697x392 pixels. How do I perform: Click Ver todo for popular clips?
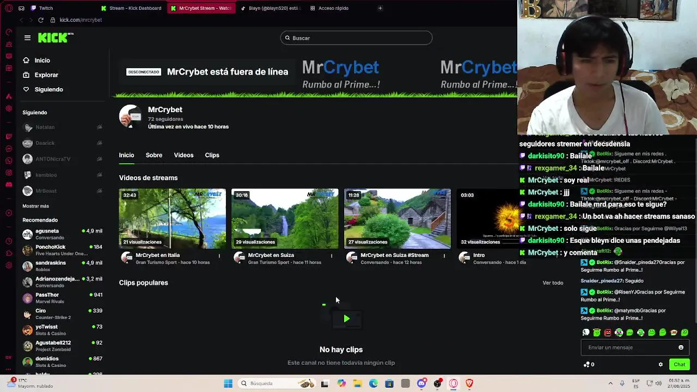click(553, 283)
